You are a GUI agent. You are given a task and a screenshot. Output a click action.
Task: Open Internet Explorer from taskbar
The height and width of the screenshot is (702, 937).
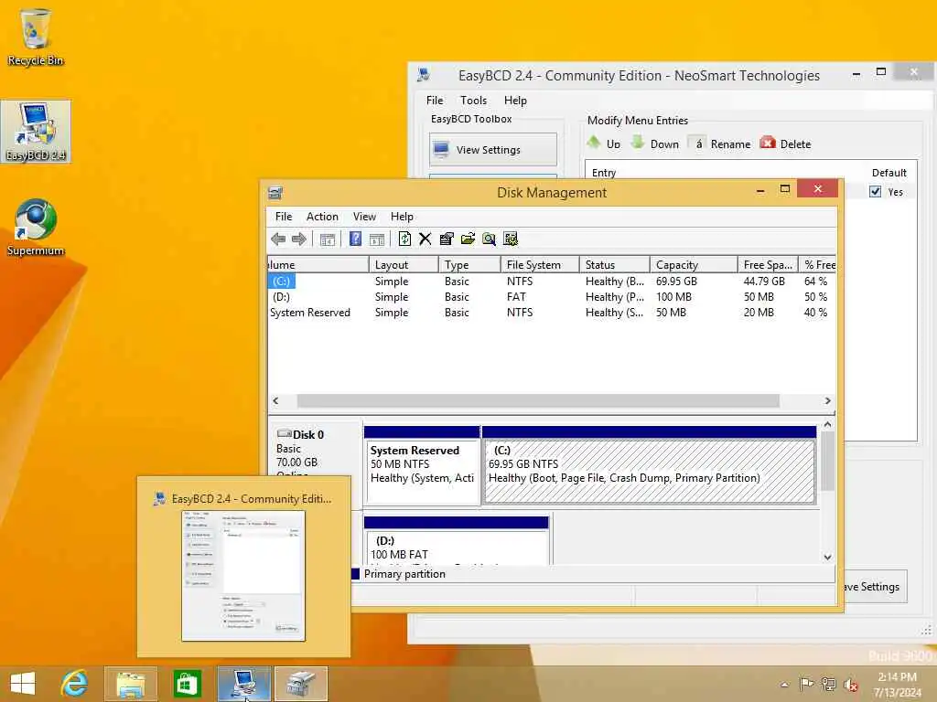[x=75, y=684]
